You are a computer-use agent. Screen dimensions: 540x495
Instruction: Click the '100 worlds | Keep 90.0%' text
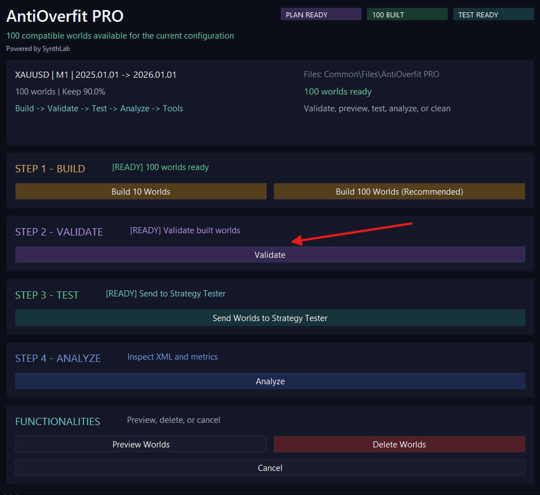(x=60, y=92)
